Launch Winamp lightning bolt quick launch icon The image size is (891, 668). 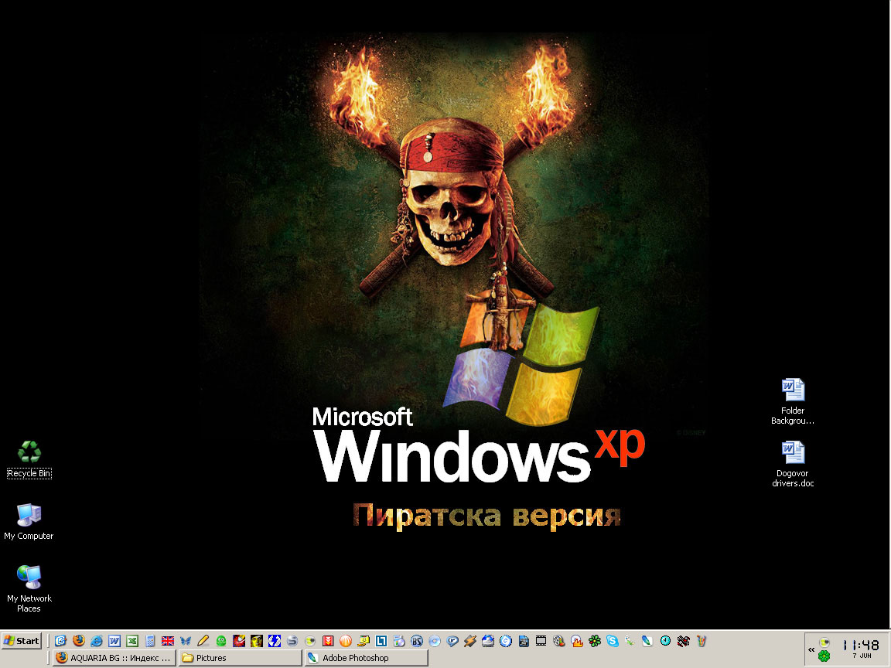(x=470, y=641)
